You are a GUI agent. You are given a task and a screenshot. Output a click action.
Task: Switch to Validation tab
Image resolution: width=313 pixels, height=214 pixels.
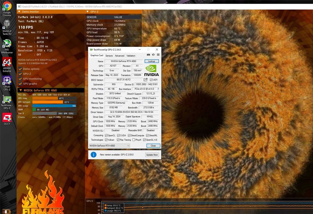[131, 56]
